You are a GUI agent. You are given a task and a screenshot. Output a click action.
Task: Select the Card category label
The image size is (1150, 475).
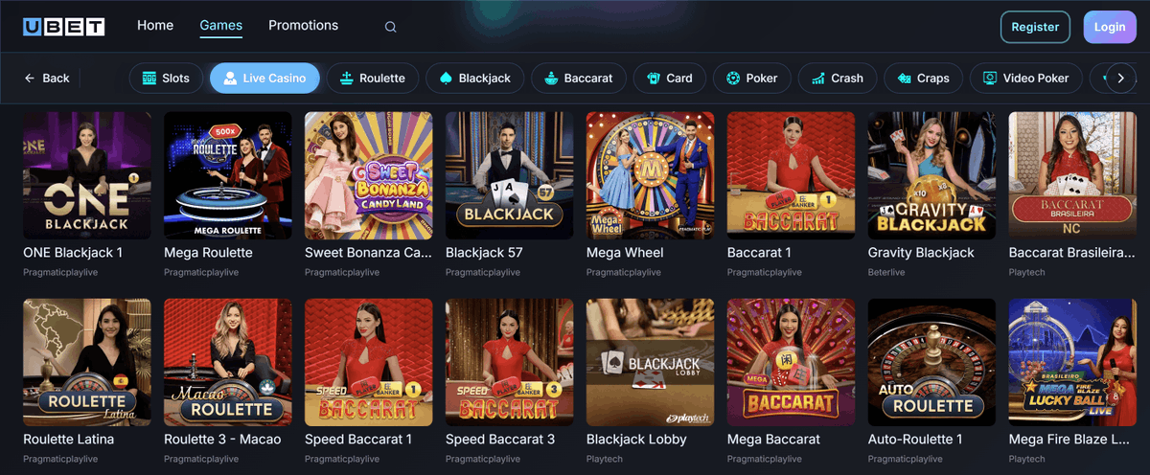point(679,79)
